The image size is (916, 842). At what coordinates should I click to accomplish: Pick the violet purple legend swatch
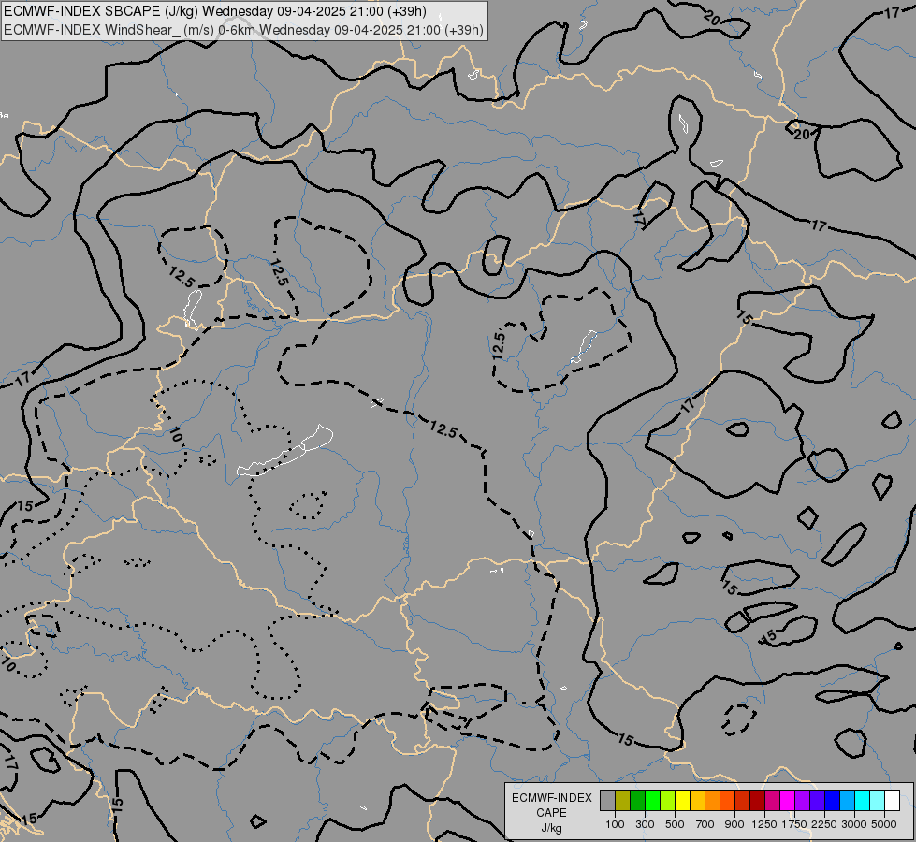click(802, 800)
